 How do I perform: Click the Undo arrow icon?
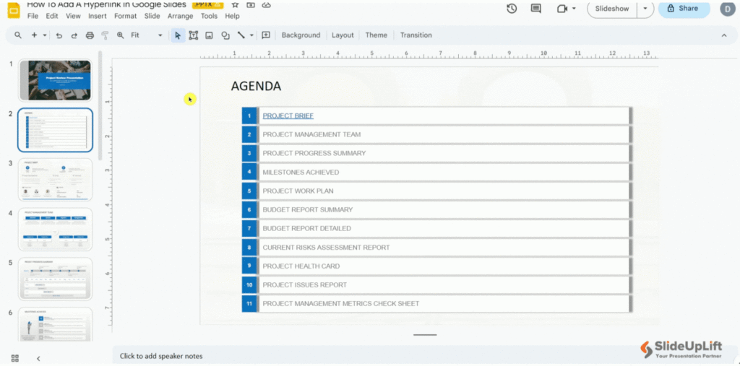[x=59, y=35]
